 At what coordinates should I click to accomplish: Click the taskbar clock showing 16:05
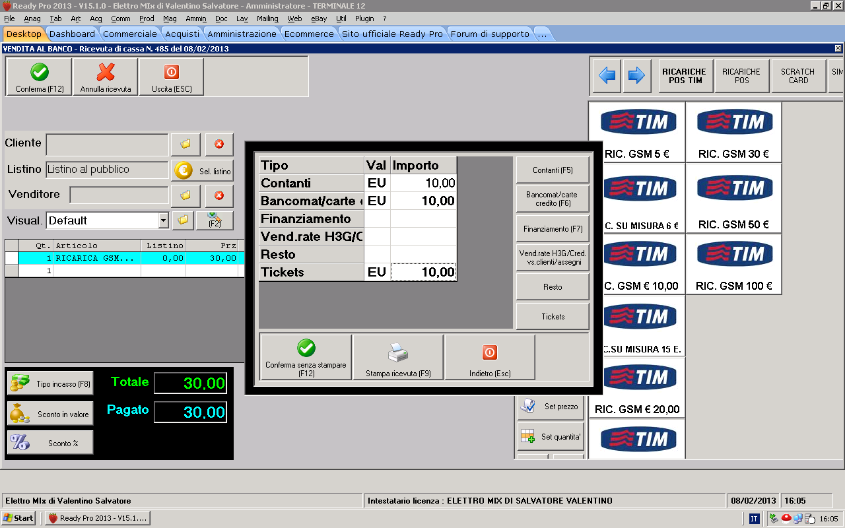coord(828,519)
